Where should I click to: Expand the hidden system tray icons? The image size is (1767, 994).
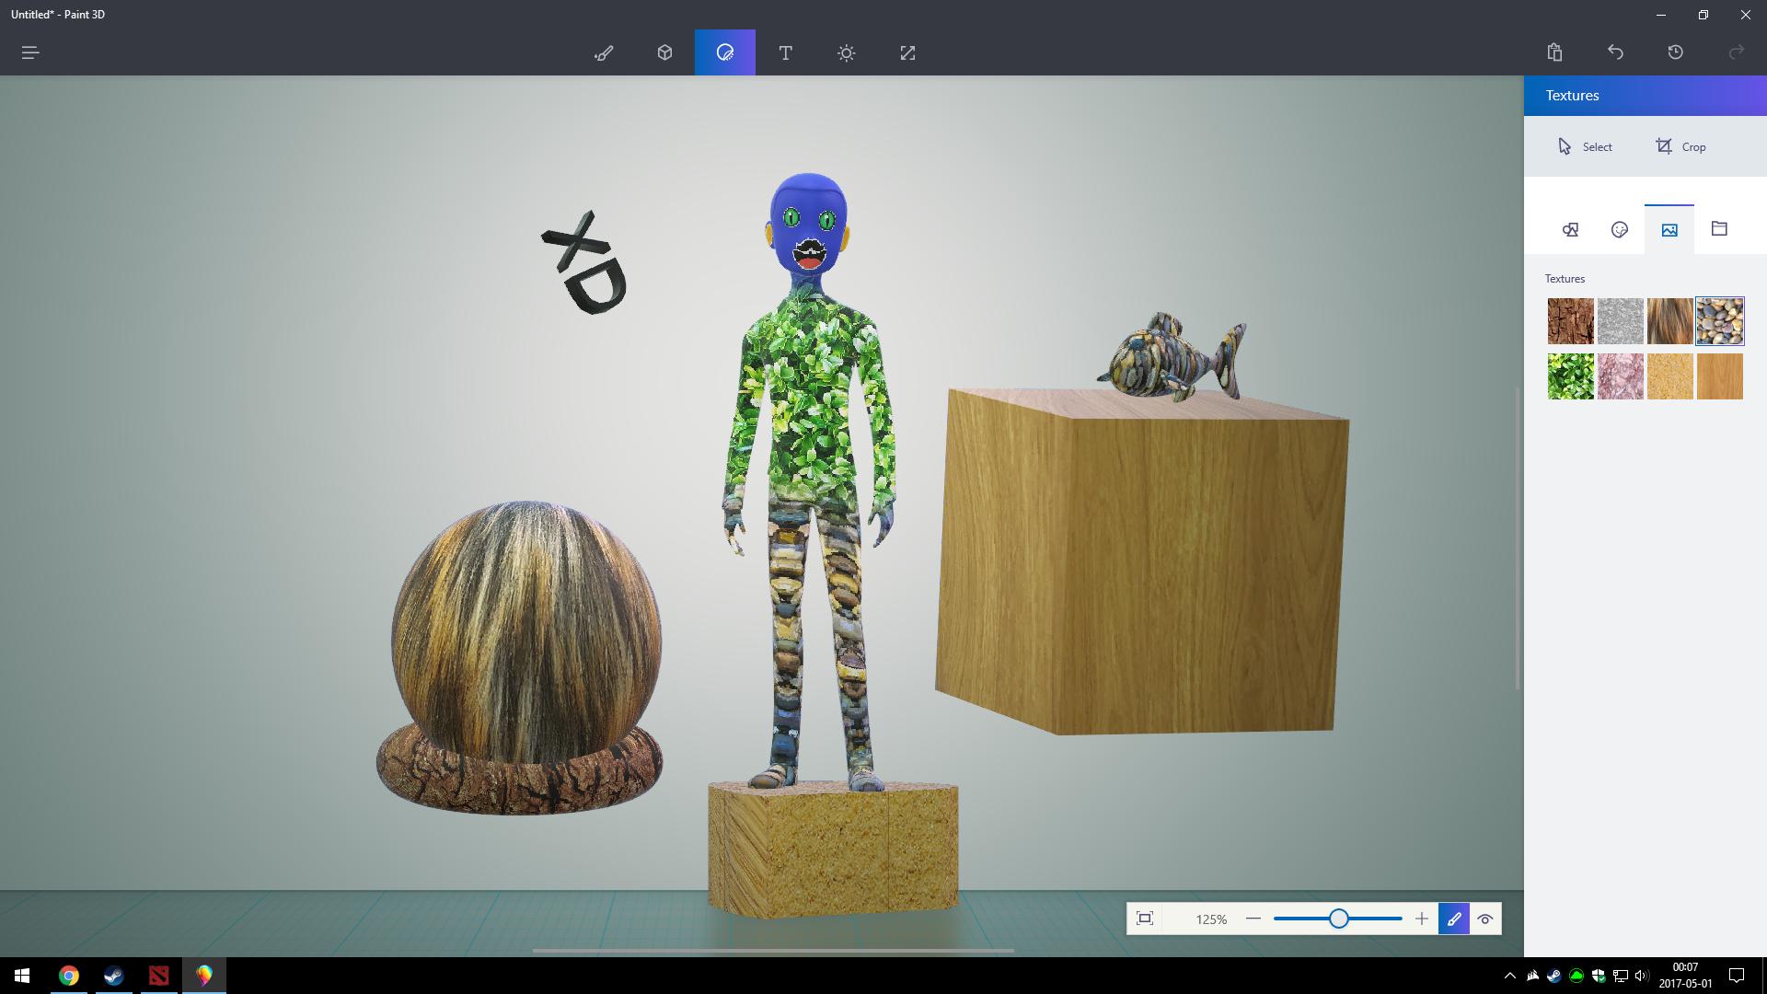pyautogui.click(x=1509, y=976)
